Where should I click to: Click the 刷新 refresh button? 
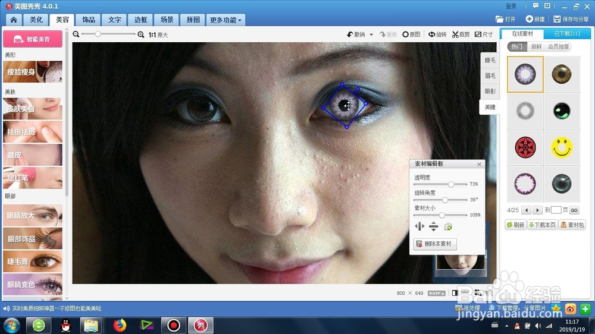(x=515, y=225)
